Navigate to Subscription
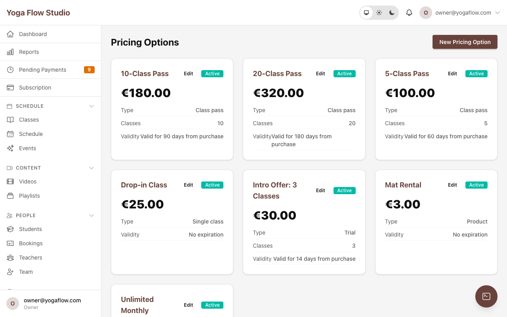507x317 pixels. coord(51,88)
